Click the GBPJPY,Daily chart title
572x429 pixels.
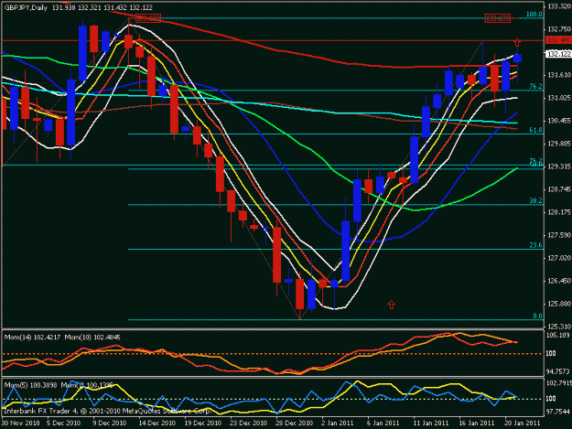click(x=26, y=7)
